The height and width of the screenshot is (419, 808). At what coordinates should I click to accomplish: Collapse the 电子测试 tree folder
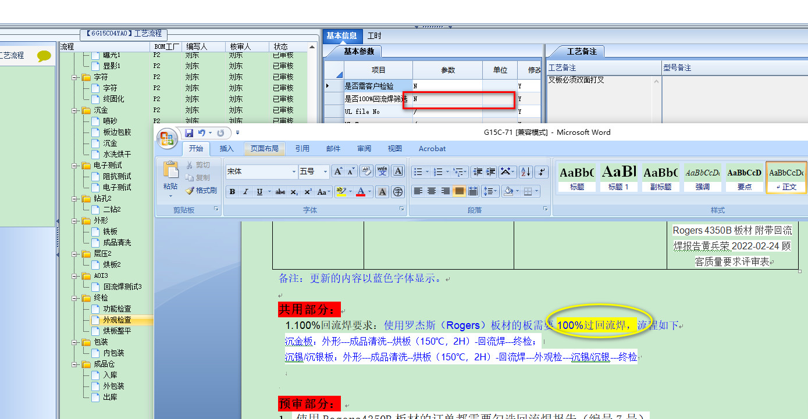click(x=75, y=166)
